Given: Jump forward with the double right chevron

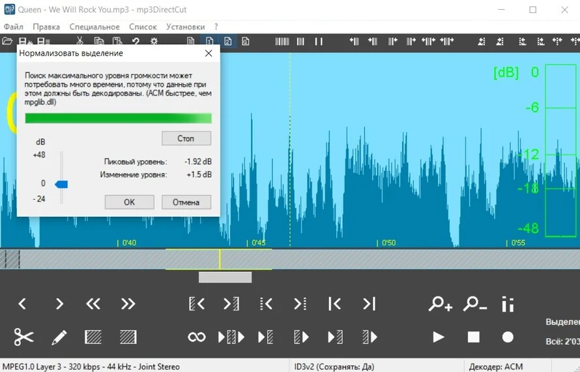Looking at the screenshot, I should (x=128, y=304).
